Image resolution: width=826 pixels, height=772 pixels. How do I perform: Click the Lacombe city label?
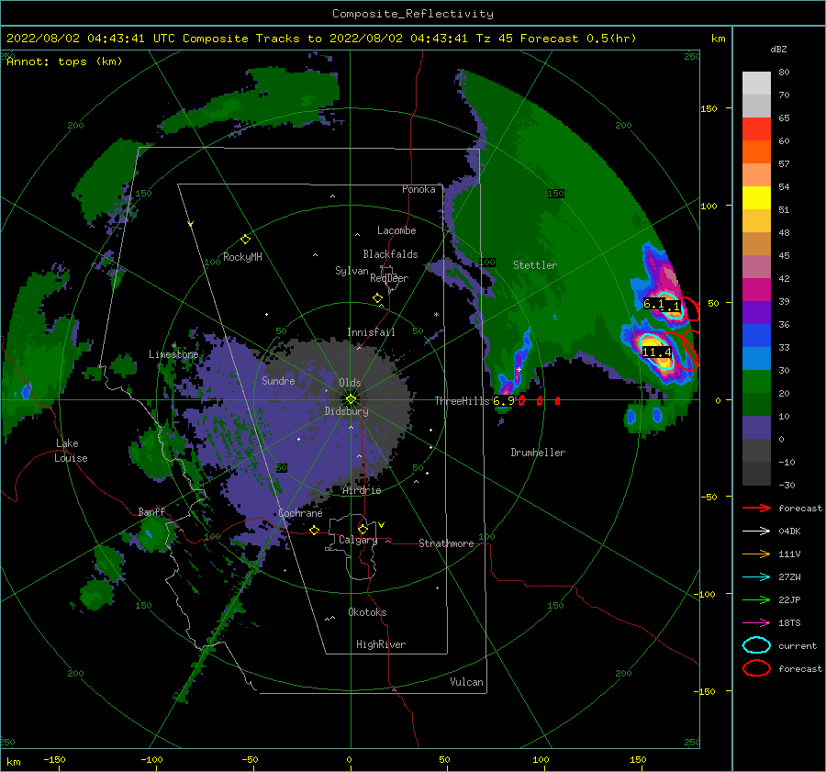[x=396, y=230]
